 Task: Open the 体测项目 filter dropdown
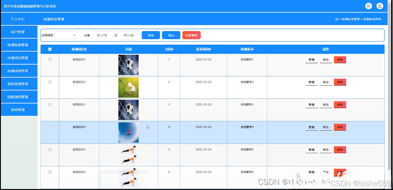click(x=65, y=35)
